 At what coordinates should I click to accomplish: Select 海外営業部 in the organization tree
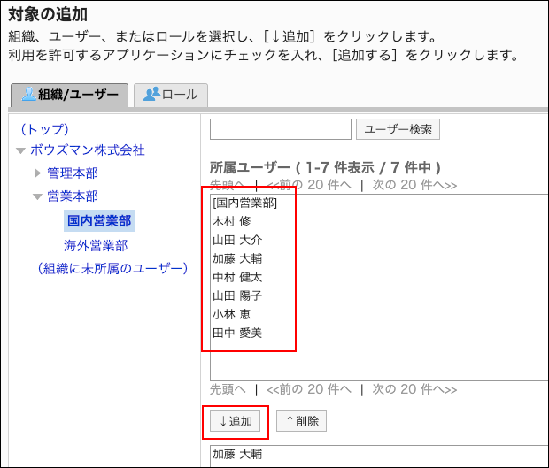[96, 245]
